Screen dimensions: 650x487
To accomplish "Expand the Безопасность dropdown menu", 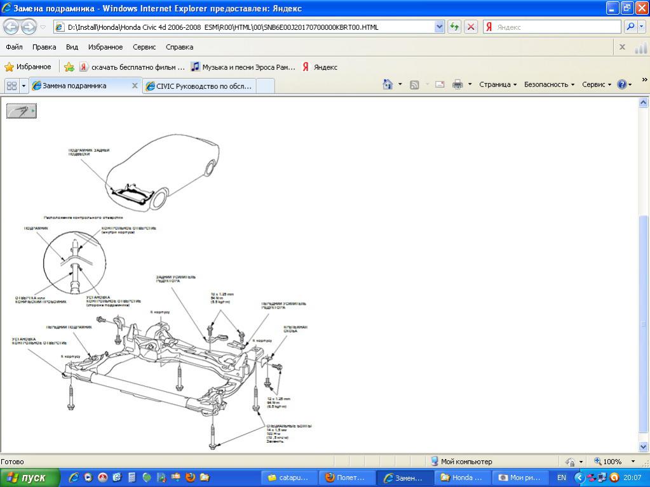I will (x=549, y=84).
